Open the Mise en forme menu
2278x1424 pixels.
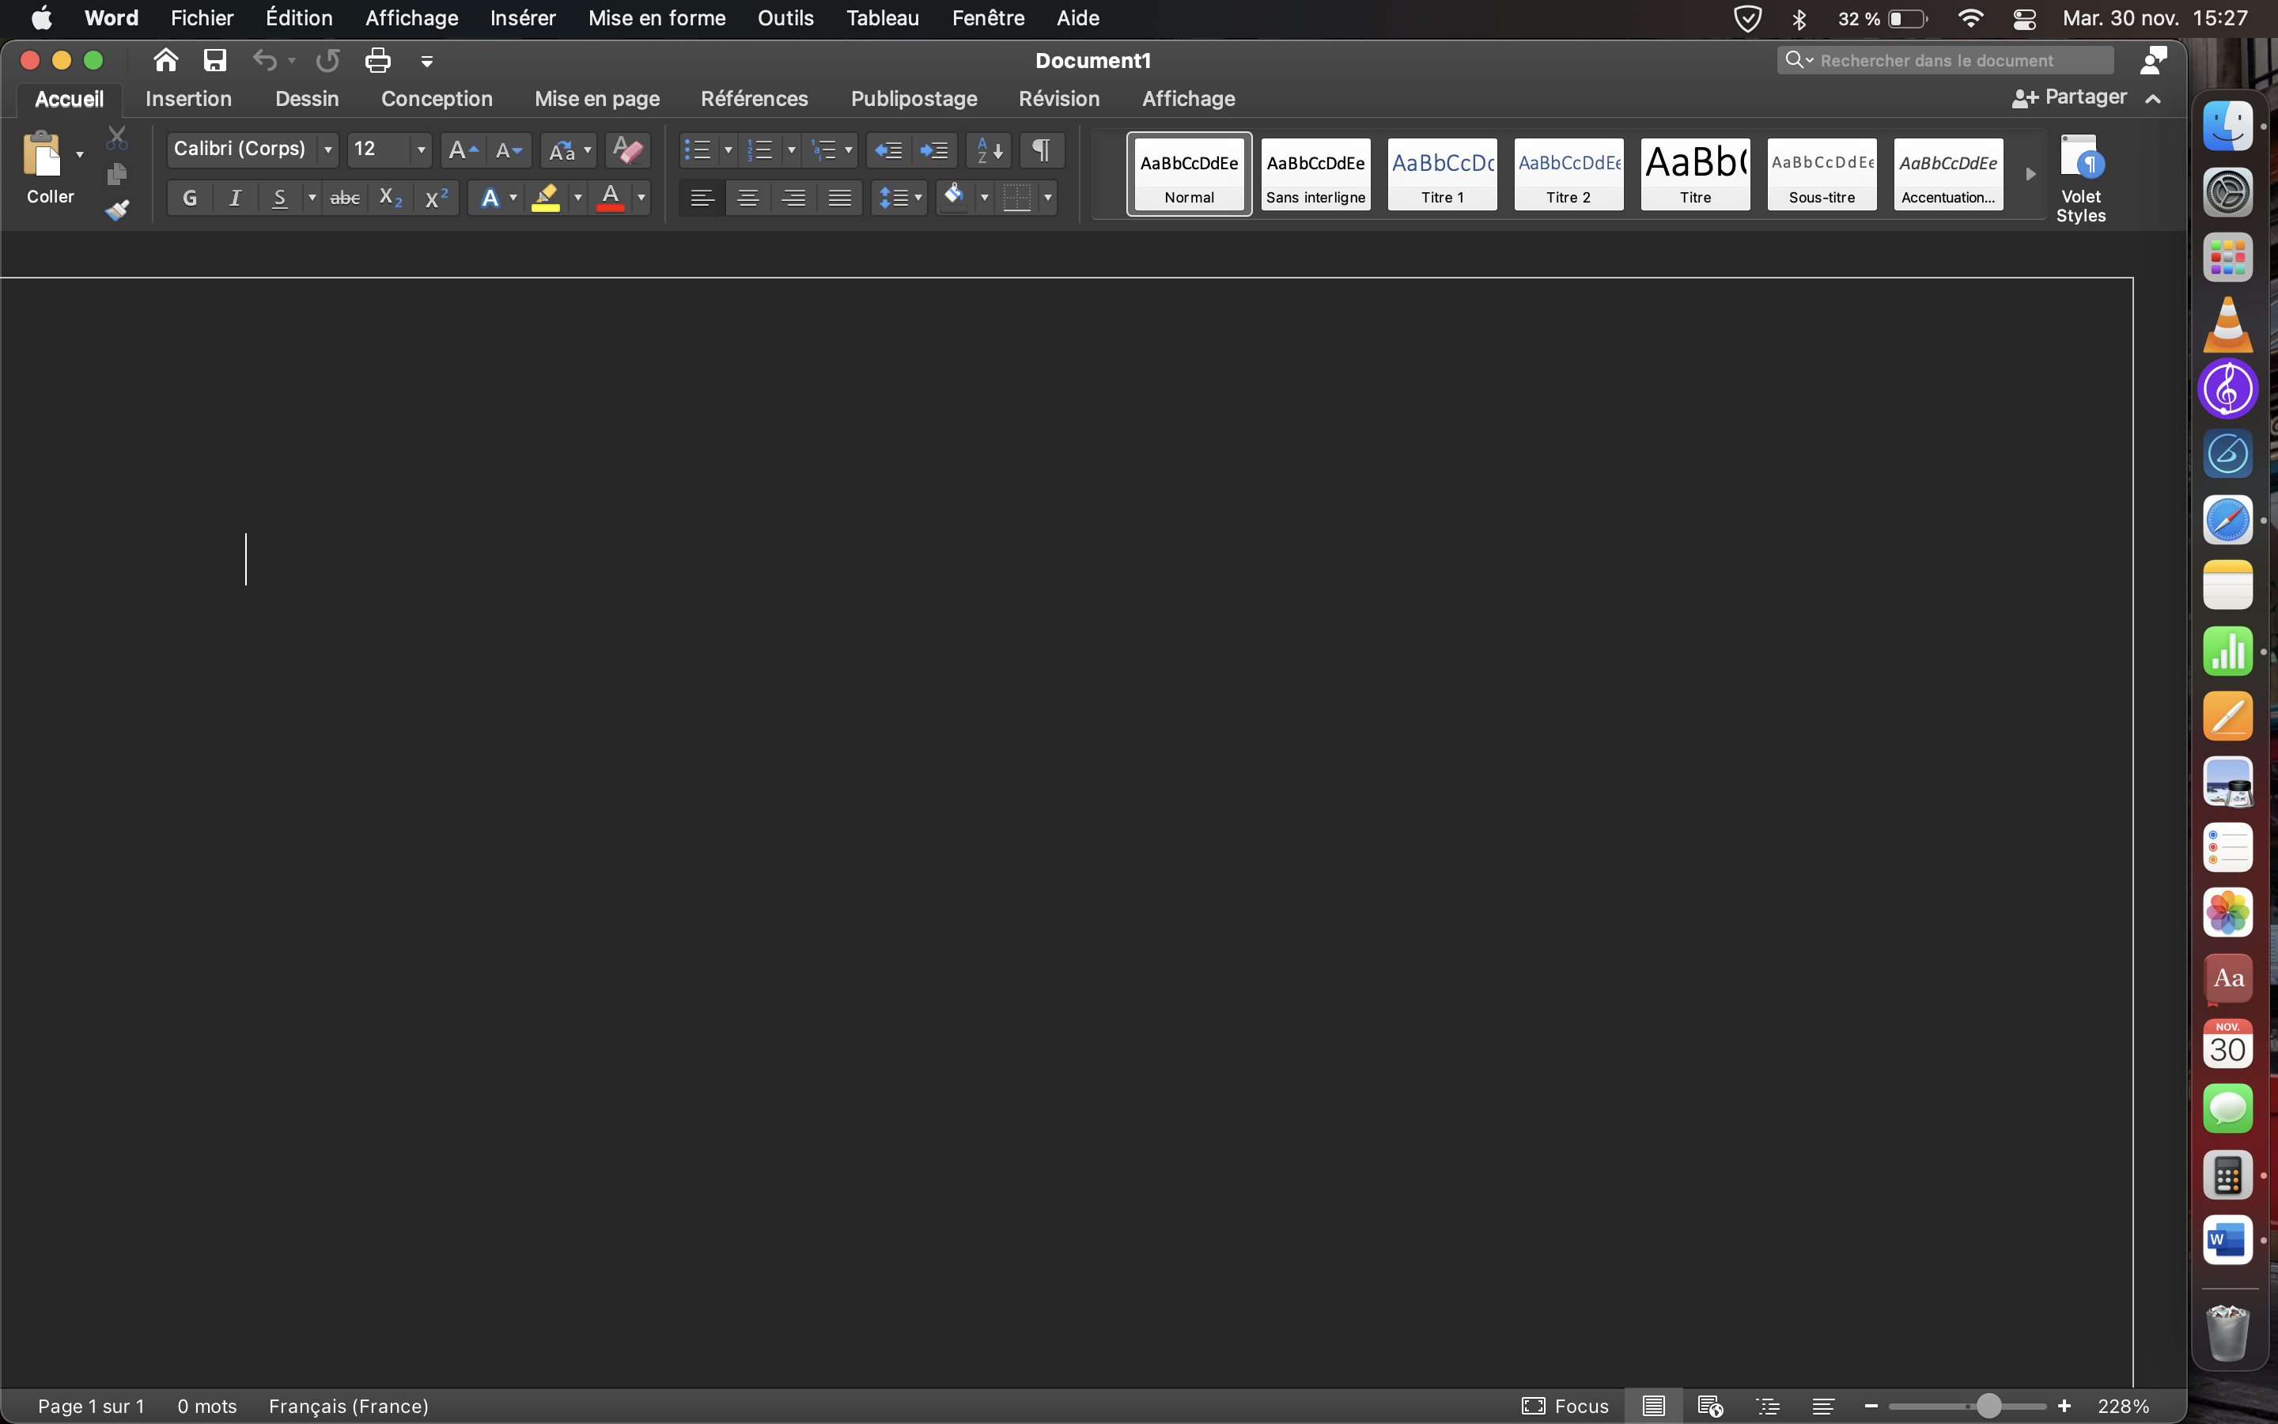[656, 18]
